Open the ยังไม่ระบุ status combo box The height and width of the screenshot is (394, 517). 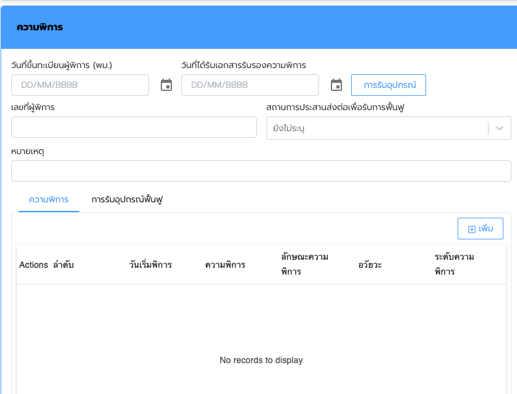pyautogui.click(x=377, y=128)
